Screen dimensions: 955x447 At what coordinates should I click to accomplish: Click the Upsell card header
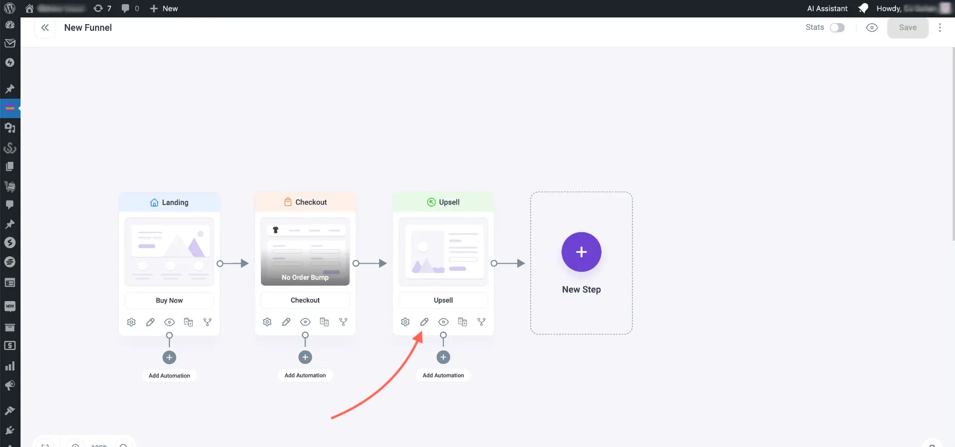coord(443,202)
